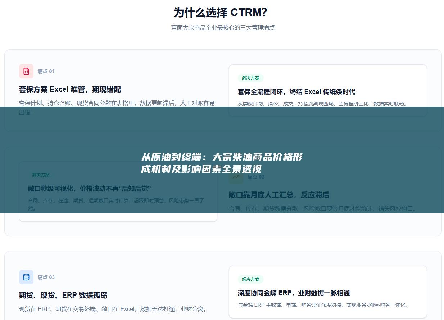Click the title 期货、现货、ERP 数据孤岛
444x320 pixels.
[63, 295]
